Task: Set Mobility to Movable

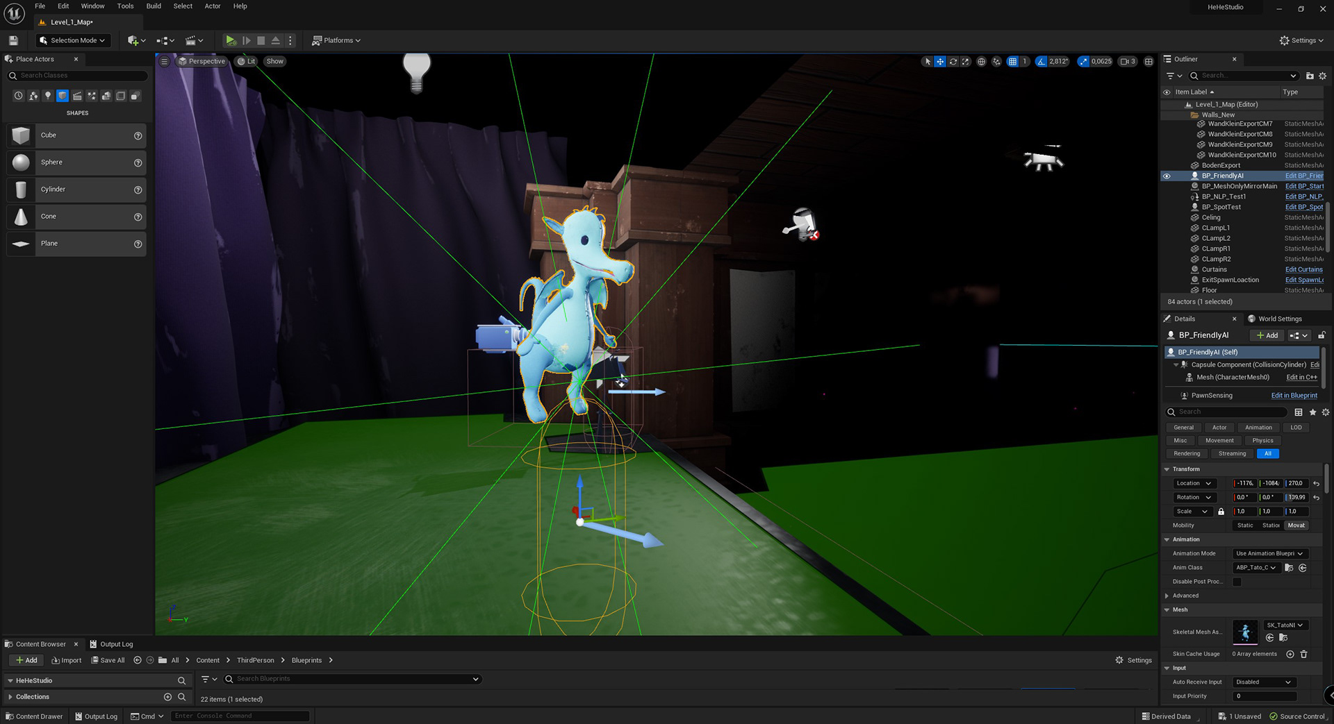Action: coord(1296,525)
